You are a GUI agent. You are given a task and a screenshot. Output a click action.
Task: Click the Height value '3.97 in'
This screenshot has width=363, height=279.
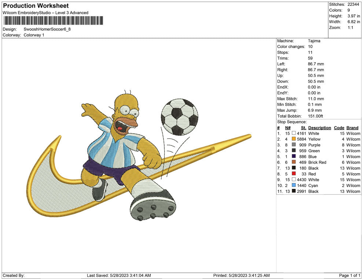(354, 16)
